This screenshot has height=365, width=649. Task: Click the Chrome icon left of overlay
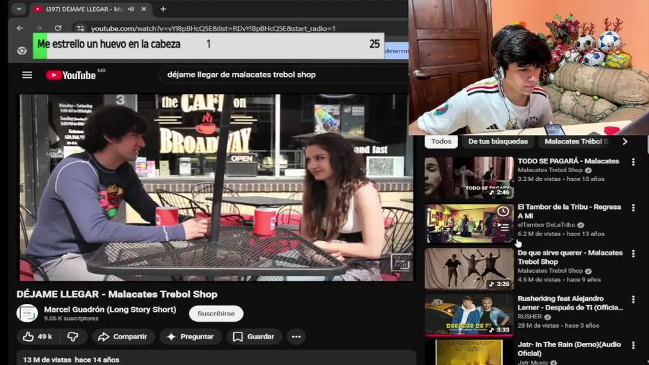pyautogui.click(x=21, y=51)
